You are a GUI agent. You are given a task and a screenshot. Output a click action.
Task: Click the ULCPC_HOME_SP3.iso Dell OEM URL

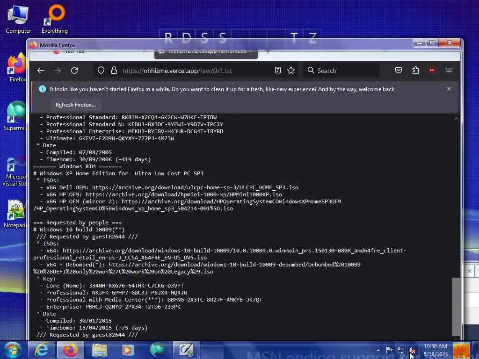tap(195, 187)
